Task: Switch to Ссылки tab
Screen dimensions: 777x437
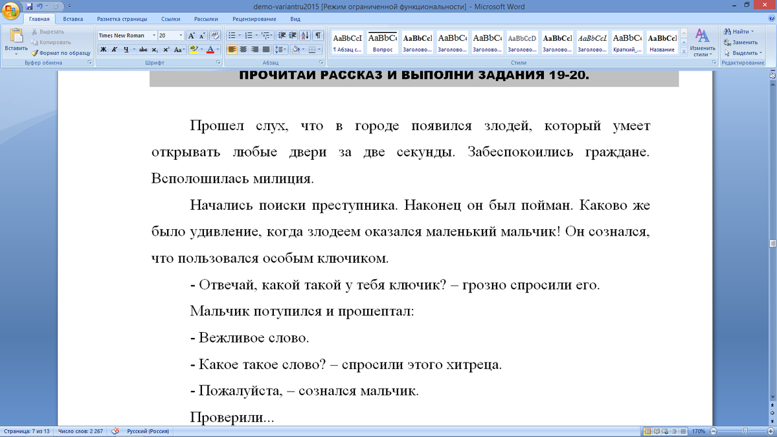Action: click(171, 19)
